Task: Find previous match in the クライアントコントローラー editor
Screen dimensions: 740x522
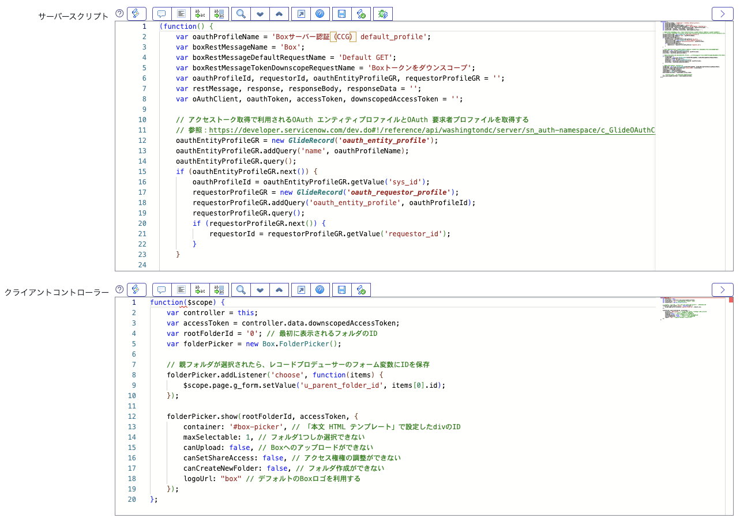Action: point(279,289)
